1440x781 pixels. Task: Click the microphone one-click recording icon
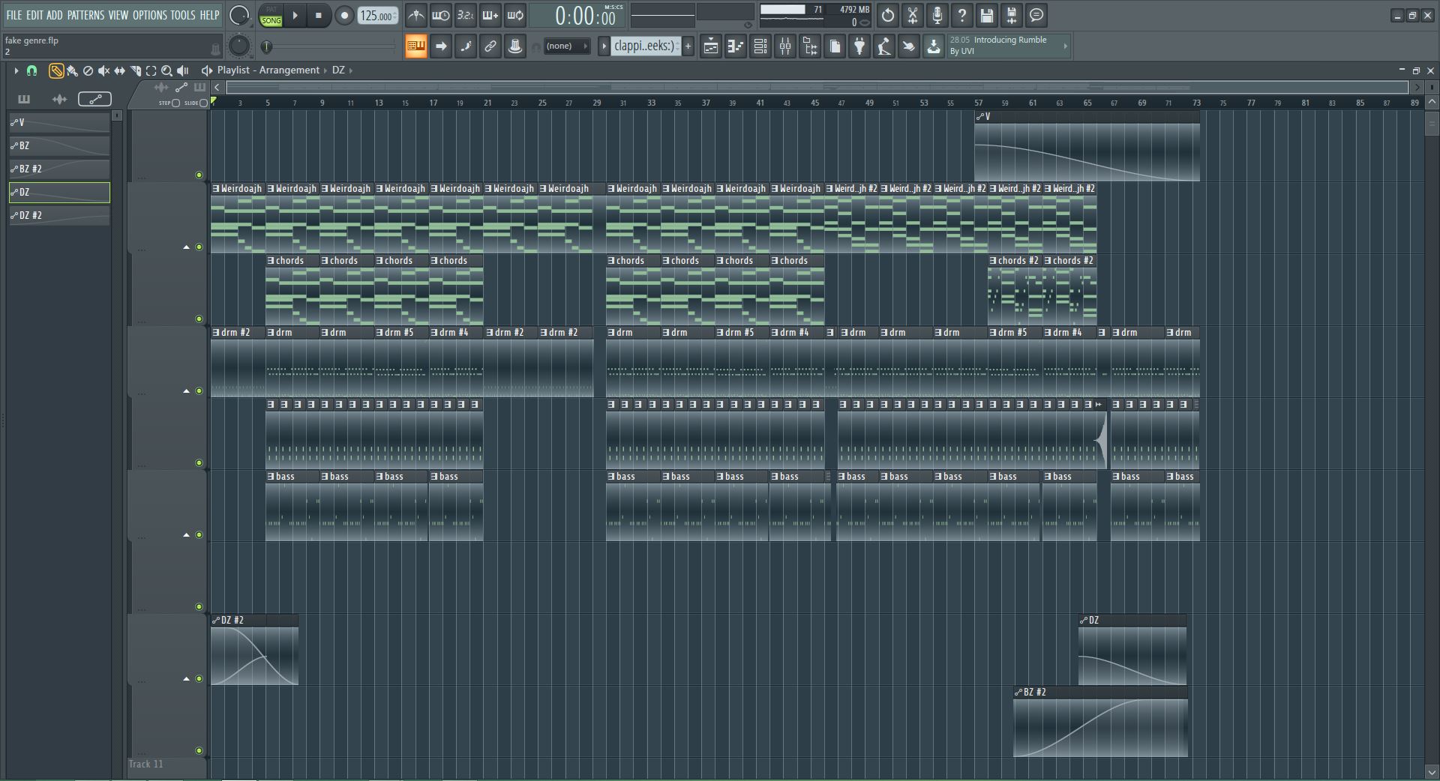coord(937,15)
